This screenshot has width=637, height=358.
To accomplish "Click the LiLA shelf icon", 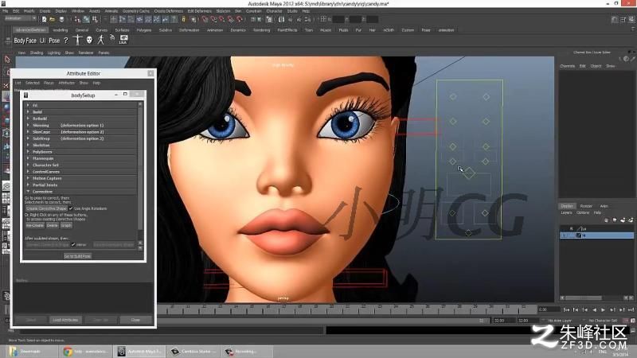I will point(123,39).
